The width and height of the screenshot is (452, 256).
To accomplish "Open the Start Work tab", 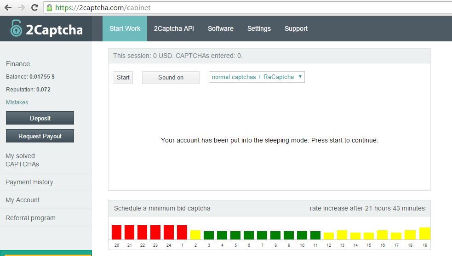I will [125, 28].
